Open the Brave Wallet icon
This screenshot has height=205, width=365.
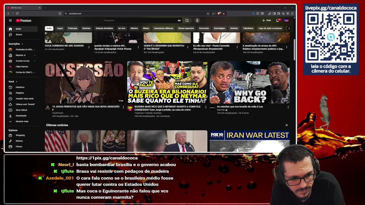[279, 13]
